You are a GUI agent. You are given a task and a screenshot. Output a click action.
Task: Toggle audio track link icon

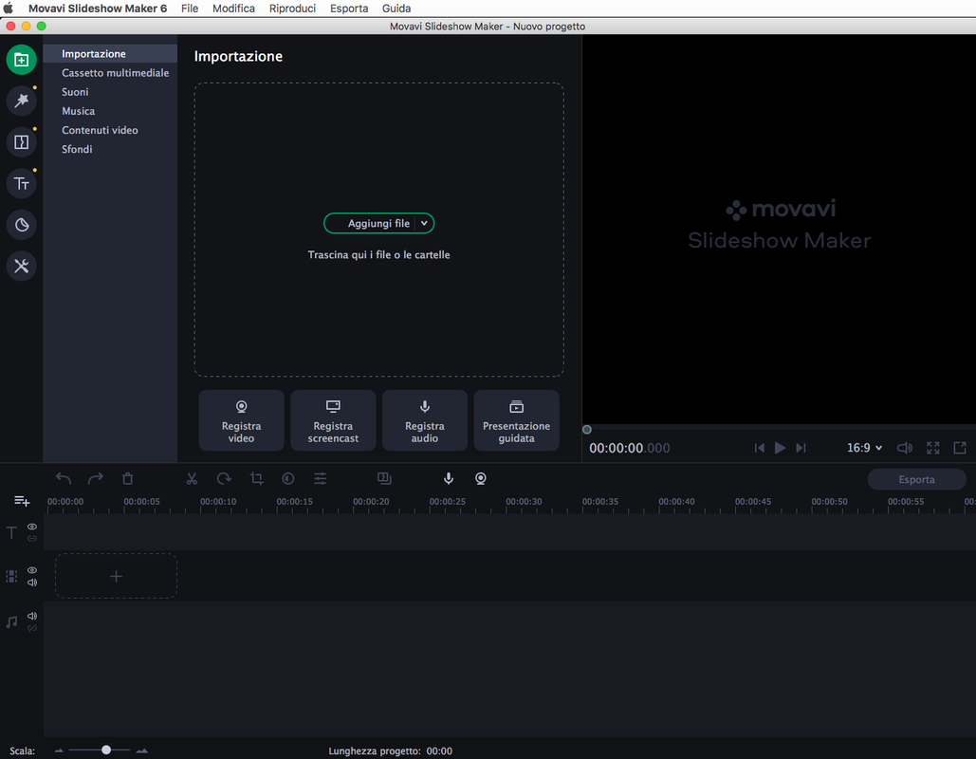(x=32, y=628)
